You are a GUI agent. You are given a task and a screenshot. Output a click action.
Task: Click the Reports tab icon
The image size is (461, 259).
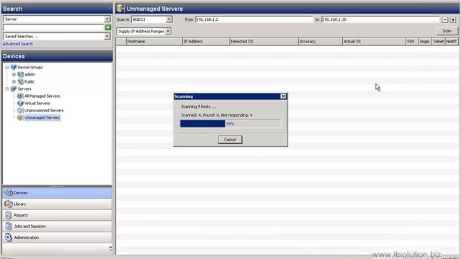pos(9,215)
